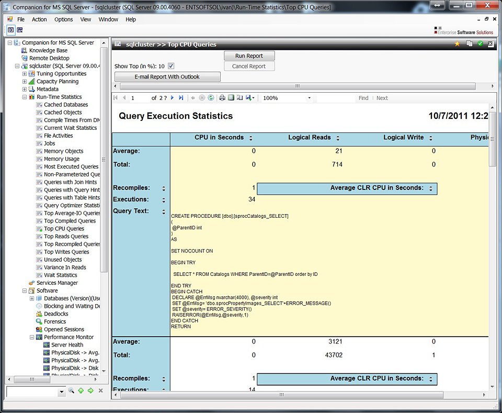Click the Find link in report toolbar
This screenshot has width=502, height=413.
(x=363, y=98)
